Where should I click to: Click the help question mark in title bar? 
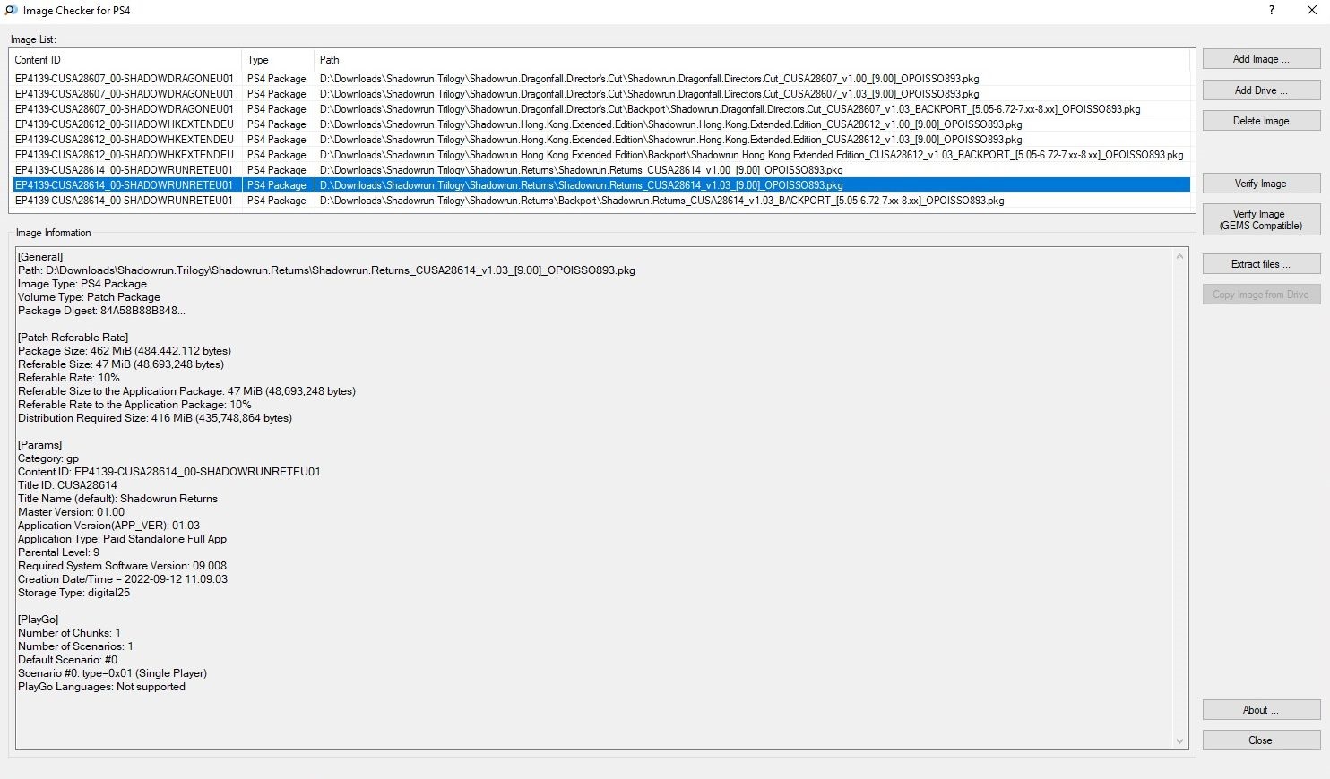click(x=1272, y=11)
